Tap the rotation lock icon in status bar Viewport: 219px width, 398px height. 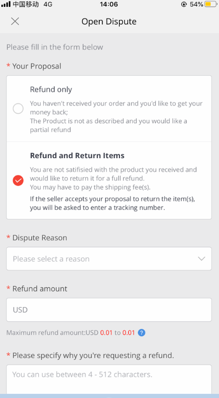point(184,4)
